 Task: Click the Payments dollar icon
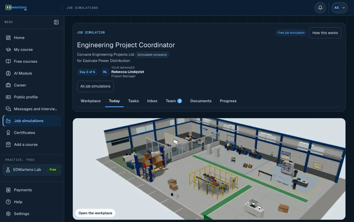coord(8,190)
